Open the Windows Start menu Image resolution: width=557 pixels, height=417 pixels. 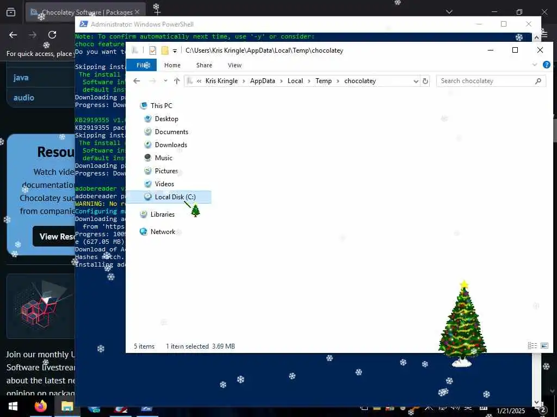coord(13,406)
